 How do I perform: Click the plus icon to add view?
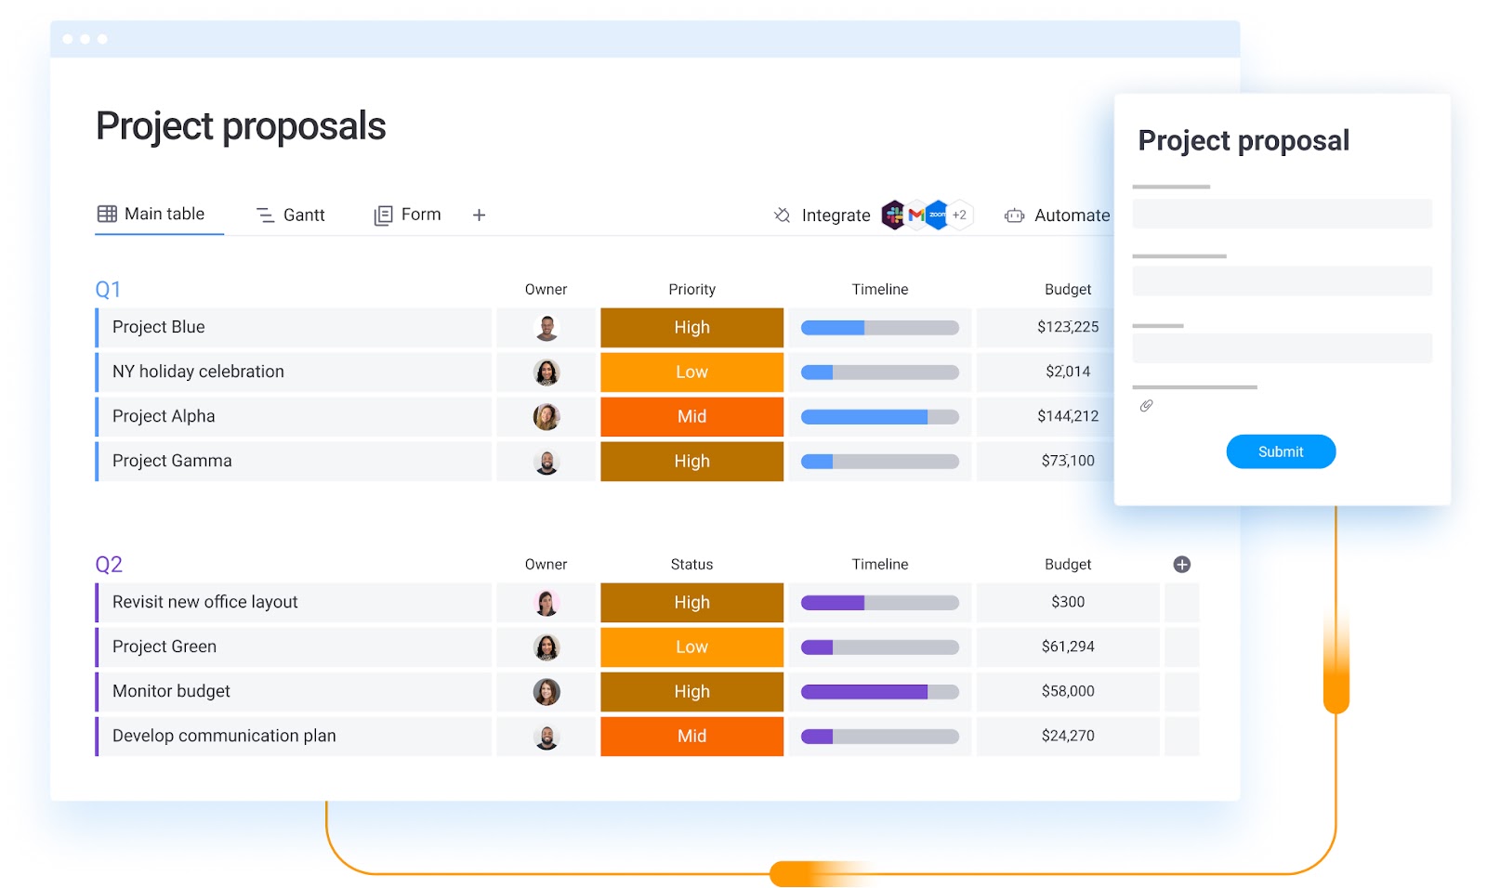coord(479,215)
